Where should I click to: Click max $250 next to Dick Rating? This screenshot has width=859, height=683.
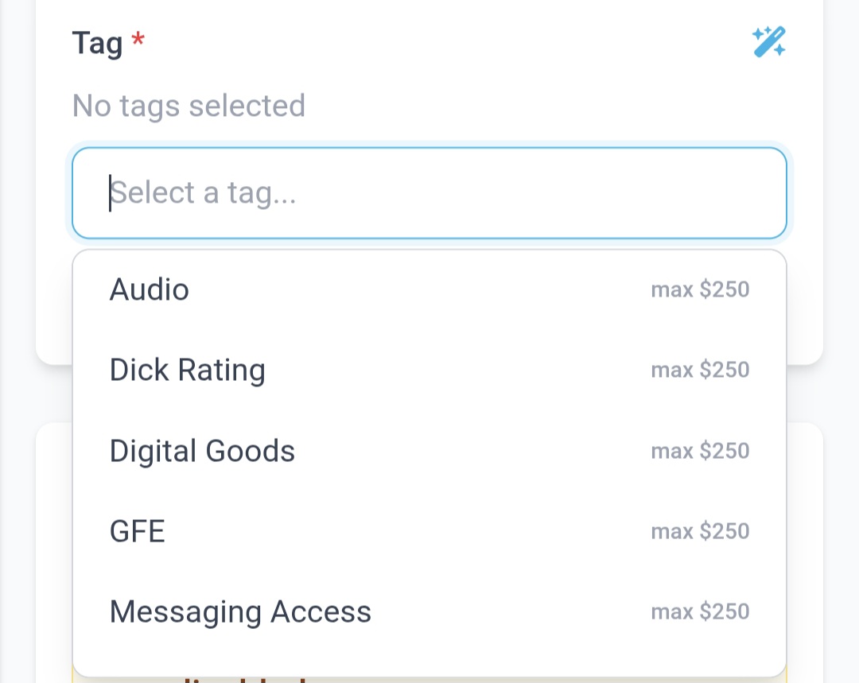pos(700,370)
